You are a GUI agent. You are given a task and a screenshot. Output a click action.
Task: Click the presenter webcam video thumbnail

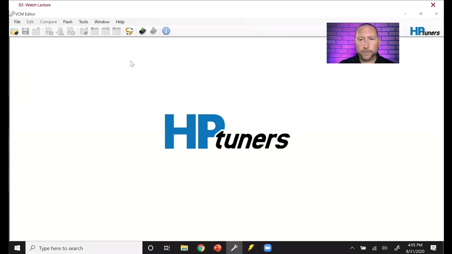[363, 43]
